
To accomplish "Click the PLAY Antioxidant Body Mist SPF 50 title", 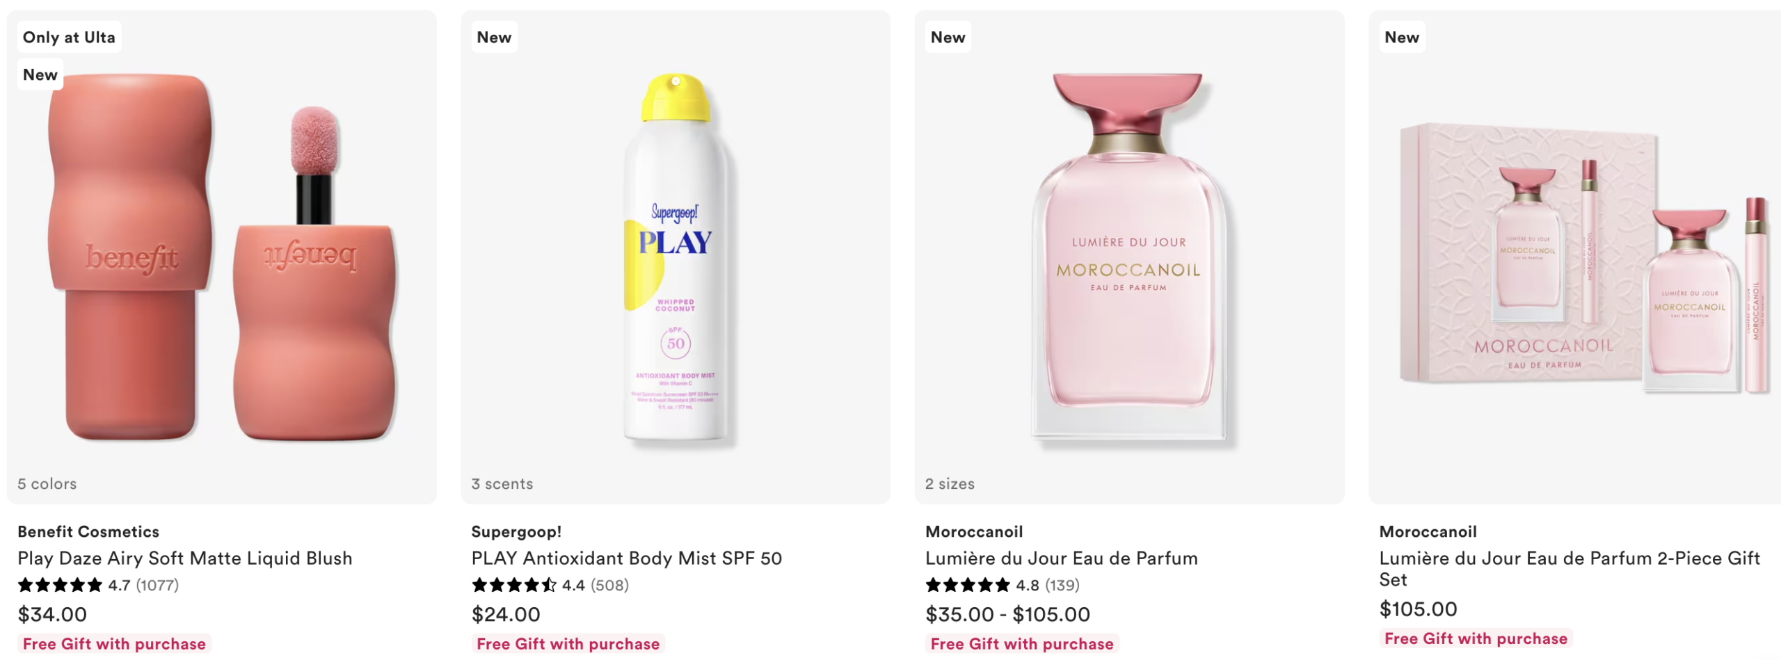I will pyautogui.click(x=626, y=558).
